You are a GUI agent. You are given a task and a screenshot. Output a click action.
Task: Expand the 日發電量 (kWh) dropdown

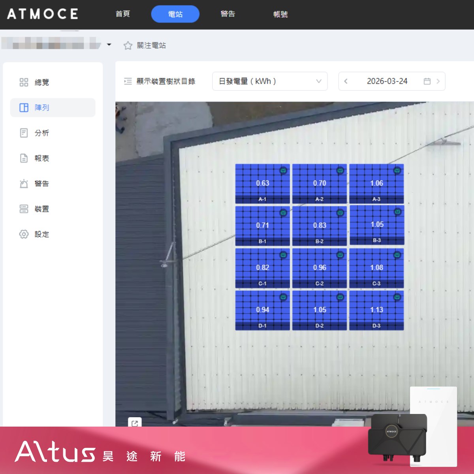point(270,81)
